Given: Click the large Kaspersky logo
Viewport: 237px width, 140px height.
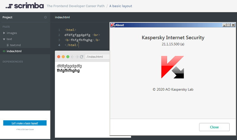Looking at the screenshot, I should (x=173, y=67).
